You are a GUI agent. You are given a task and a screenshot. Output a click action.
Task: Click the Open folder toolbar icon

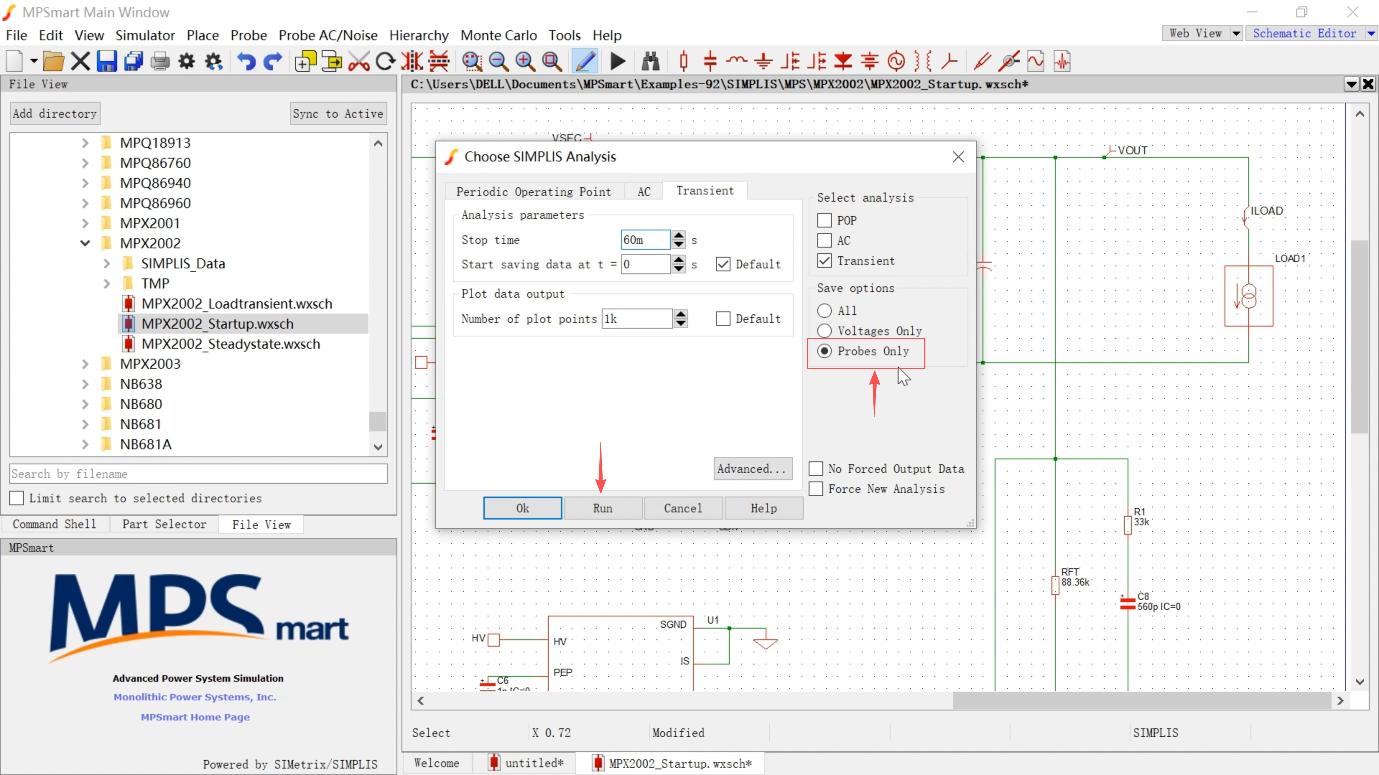pyautogui.click(x=53, y=61)
